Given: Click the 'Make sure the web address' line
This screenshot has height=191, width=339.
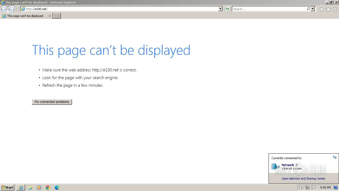Looking at the screenshot, I should pyautogui.click(x=90, y=70).
